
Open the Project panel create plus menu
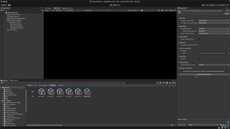pos(2,83)
